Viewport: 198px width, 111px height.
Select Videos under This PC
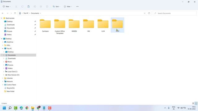[10, 68]
